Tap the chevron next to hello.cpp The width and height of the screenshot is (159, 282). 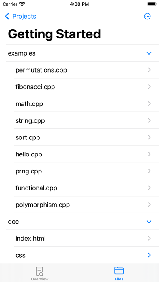click(x=149, y=154)
